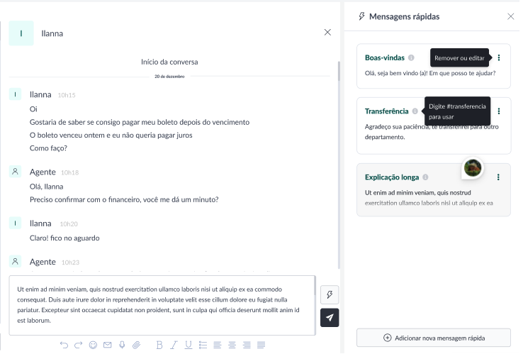The image size is (523, 354).
Task: Click the microphone icon to record audio
Action: (122, 345)
